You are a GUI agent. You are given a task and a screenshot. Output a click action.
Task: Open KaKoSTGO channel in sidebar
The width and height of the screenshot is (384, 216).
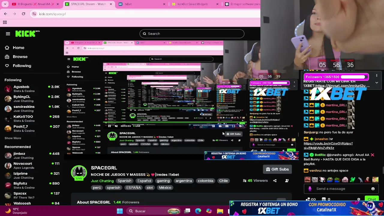[32, 118]
